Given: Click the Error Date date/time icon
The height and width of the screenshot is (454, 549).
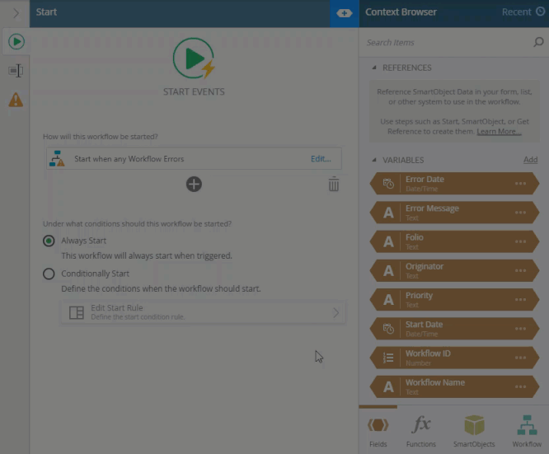Looking at the screenshot, I should [x=388, y=184].
